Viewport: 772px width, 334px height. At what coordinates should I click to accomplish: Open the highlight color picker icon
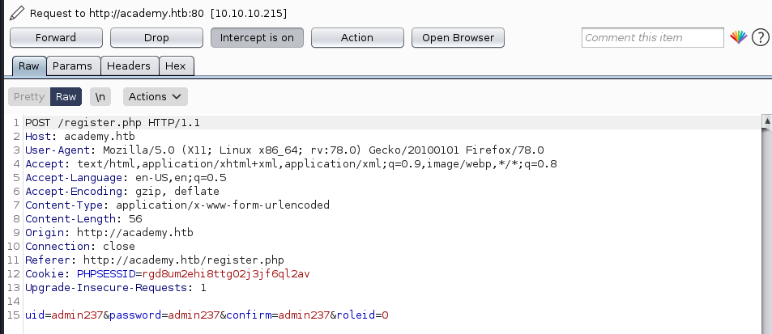738,38
